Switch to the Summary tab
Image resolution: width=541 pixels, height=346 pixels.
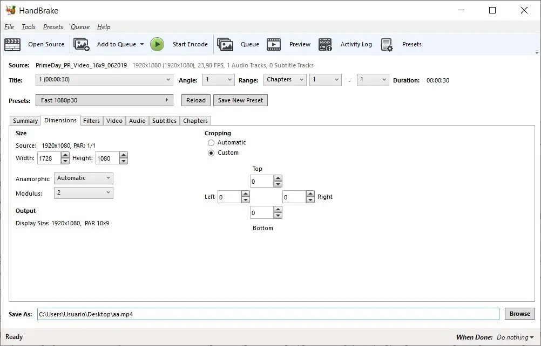click(x=25, y=121)
